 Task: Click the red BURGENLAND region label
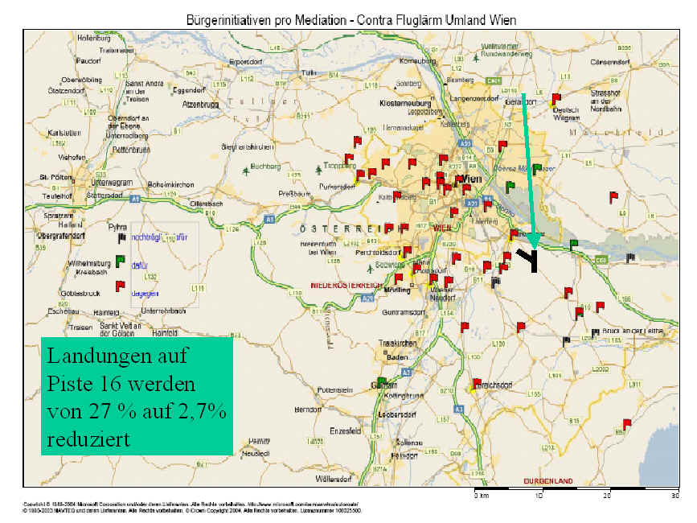pyautogui.click(x=547, y=481)
